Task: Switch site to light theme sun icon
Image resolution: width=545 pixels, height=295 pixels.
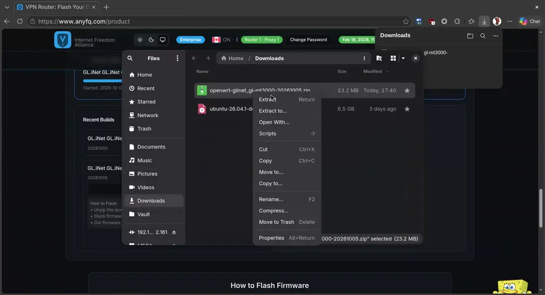Action: [x=140, y=40]
